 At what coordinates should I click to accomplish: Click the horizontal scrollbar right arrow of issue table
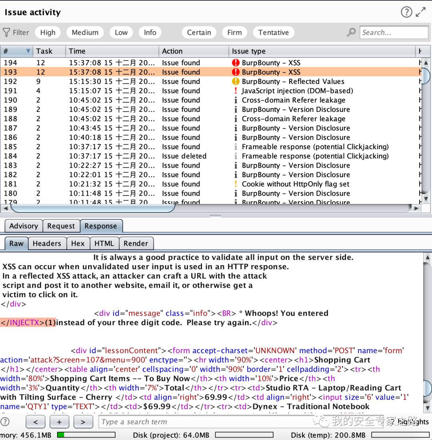pos(416,208)
